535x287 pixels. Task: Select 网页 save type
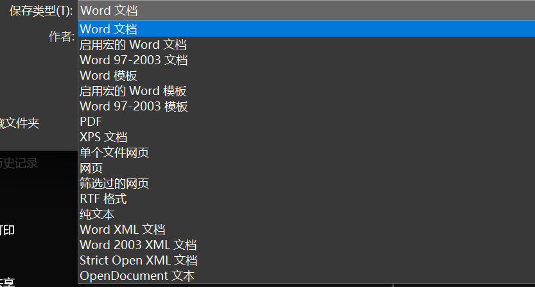(306, 168)
